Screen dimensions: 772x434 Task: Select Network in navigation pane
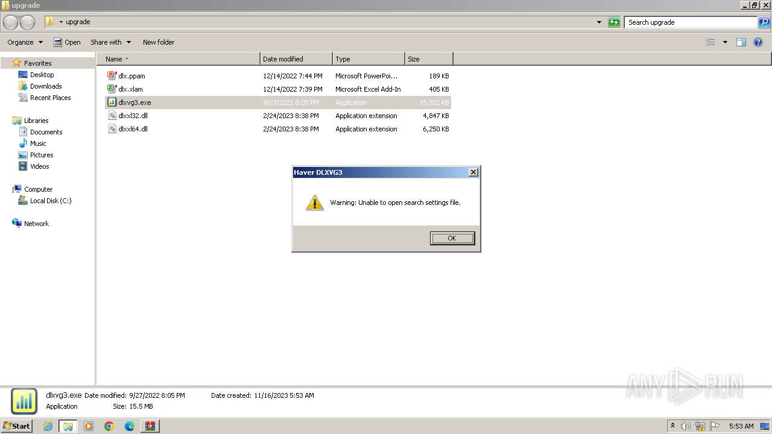coord(36,224)
